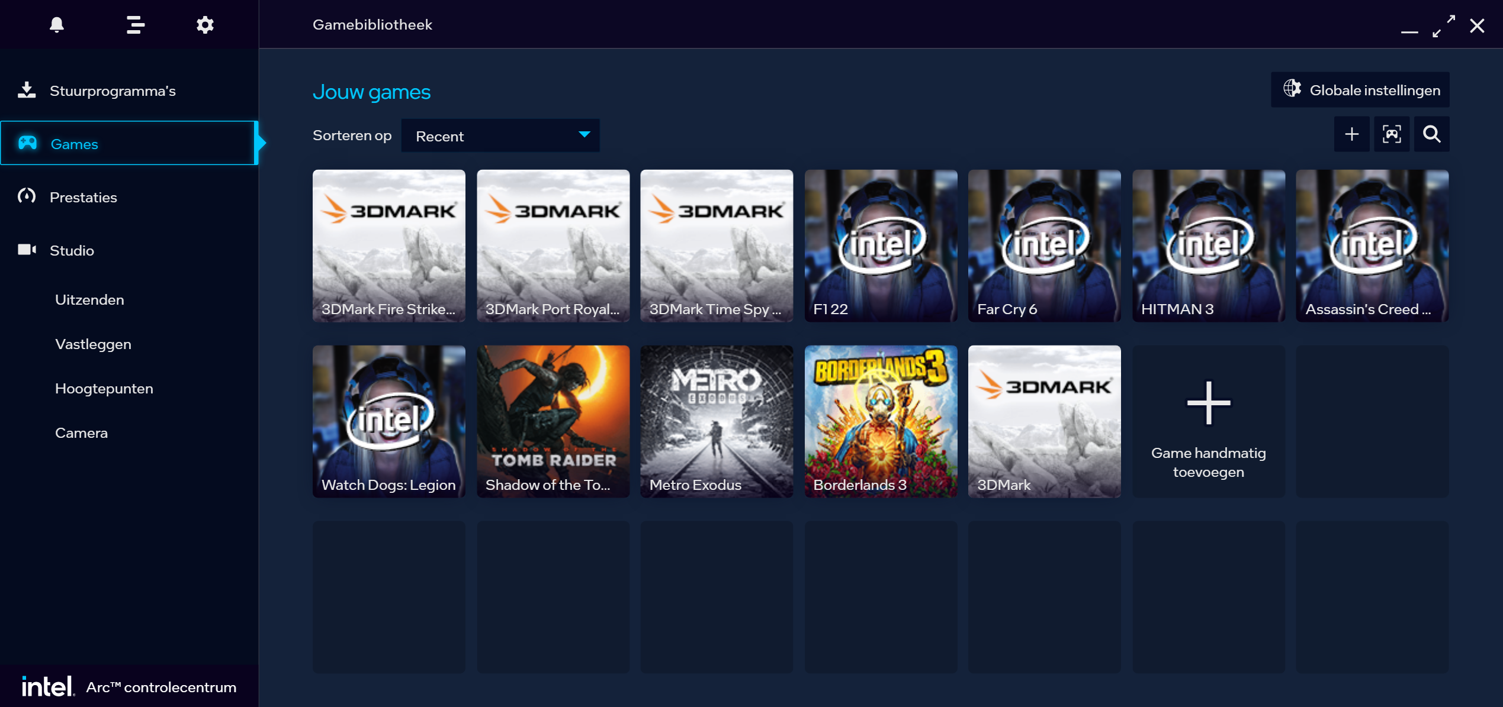Open the Borderlands 3 game tile
Screen dimensions: 1503x707
[x=881, y=421]
